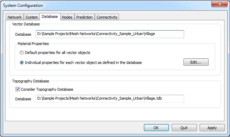Click the Quit button
The image size is (230, 137).
pos(184,128)
